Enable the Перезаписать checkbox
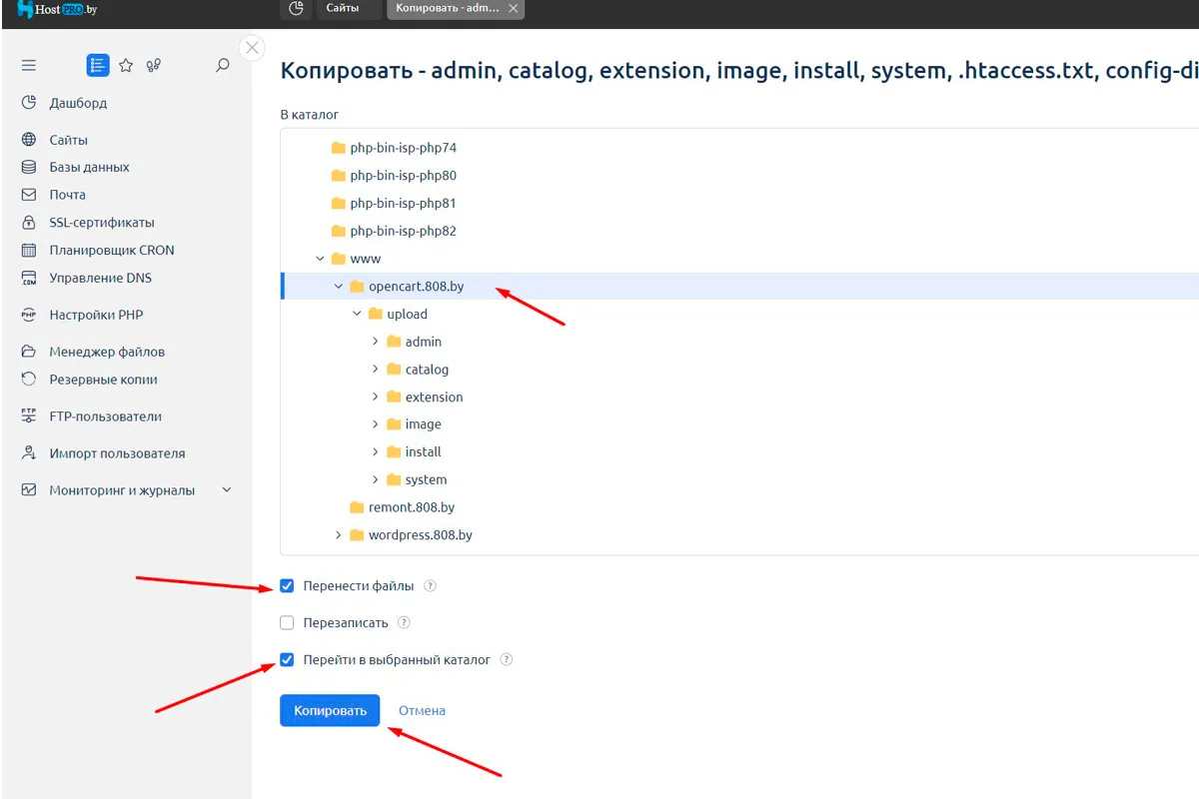The image size is (1199, 799). [288, 623]
